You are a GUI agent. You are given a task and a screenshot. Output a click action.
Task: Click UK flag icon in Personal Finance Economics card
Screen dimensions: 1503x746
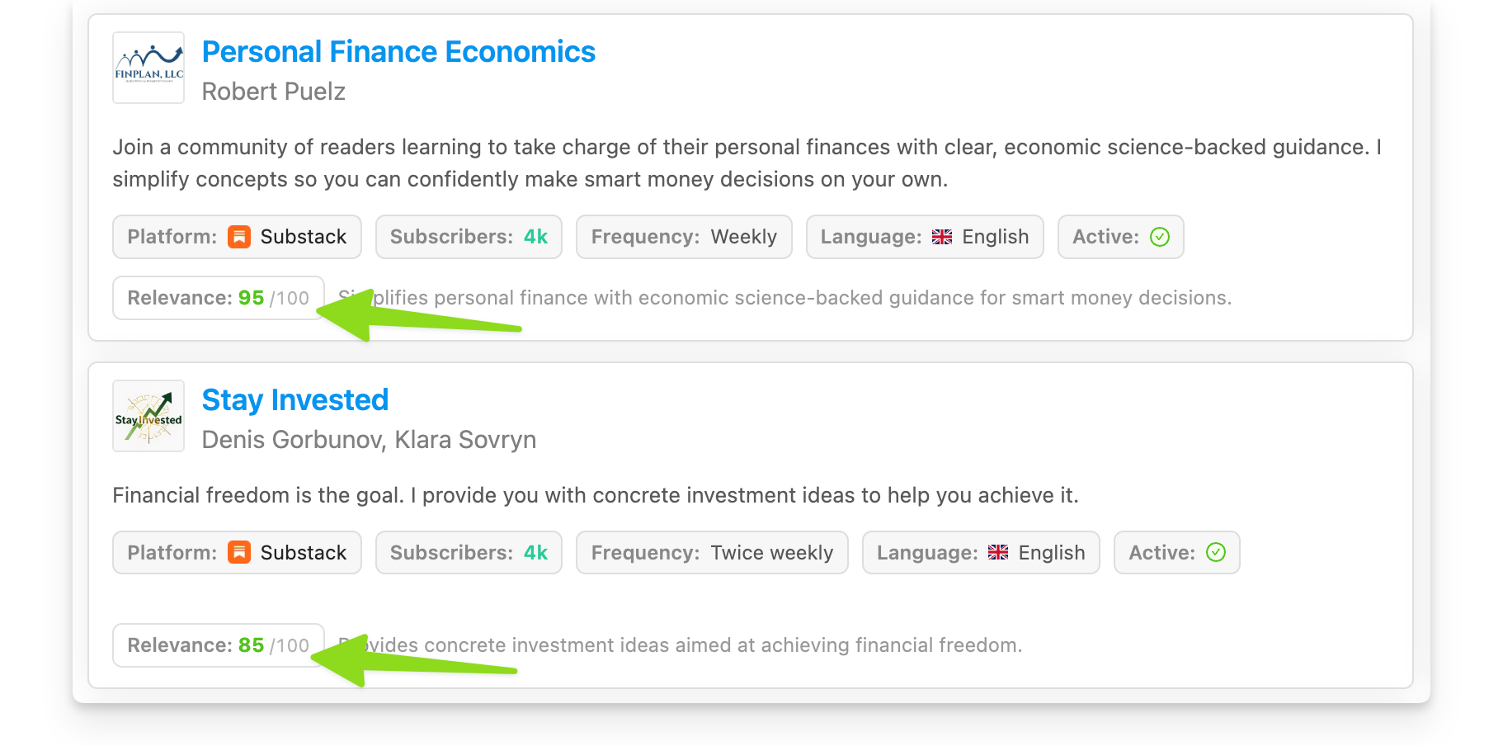(942, 237)
